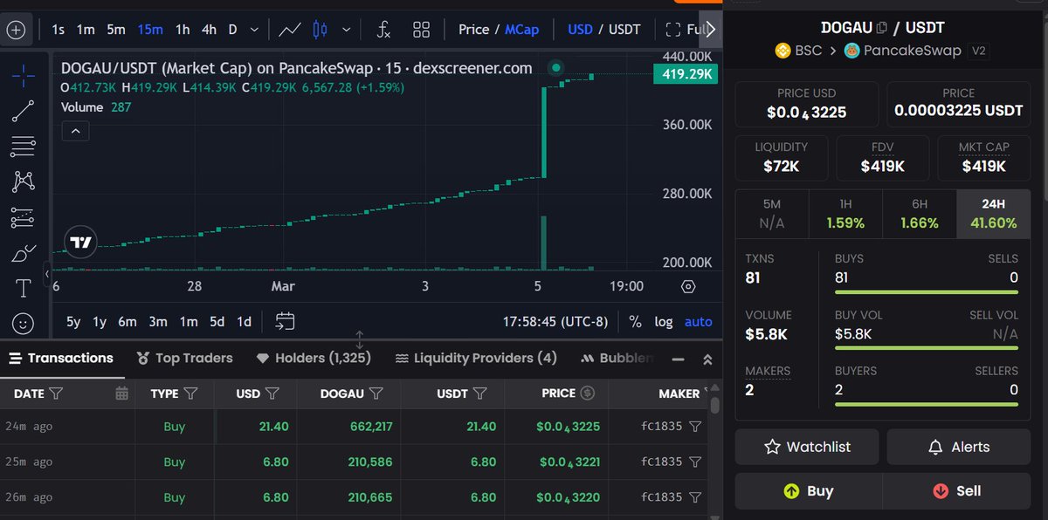Switch chart quote to USDT

pos(624,30)
